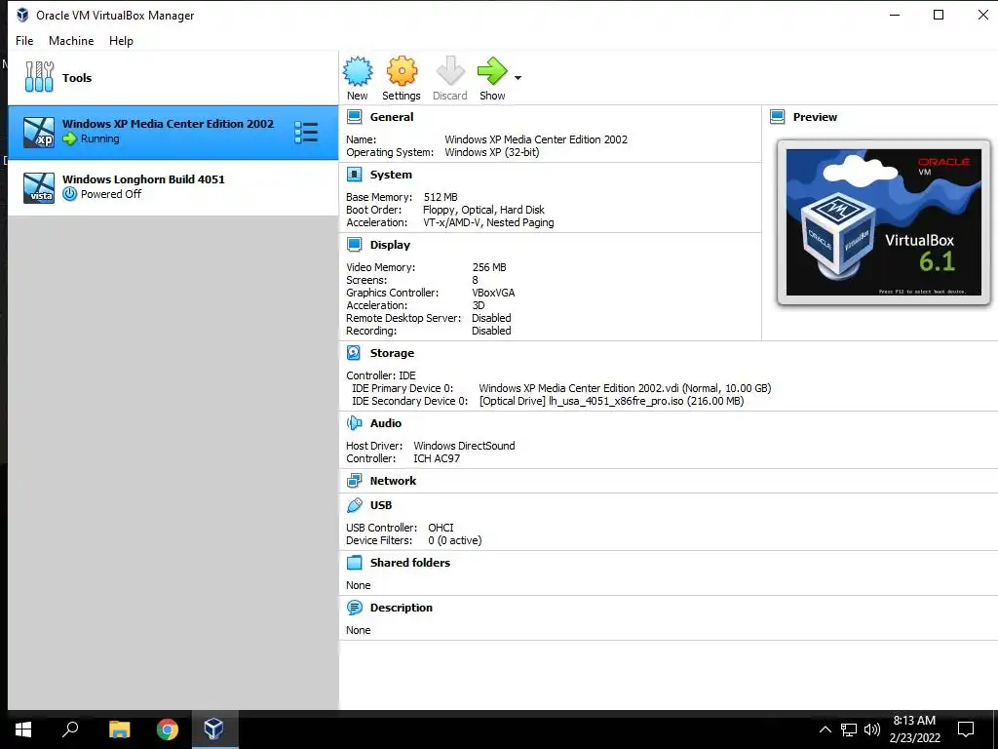The width and height of the screenshot is (998, 749).
Task: Click the System section chip icon
Action: tap(354, 175)
